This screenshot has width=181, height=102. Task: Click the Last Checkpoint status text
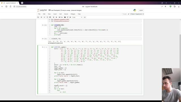pos(61,10)
